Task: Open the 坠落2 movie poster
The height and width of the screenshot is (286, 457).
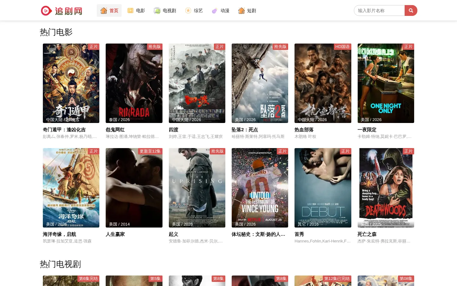Action: pos(260,83)
